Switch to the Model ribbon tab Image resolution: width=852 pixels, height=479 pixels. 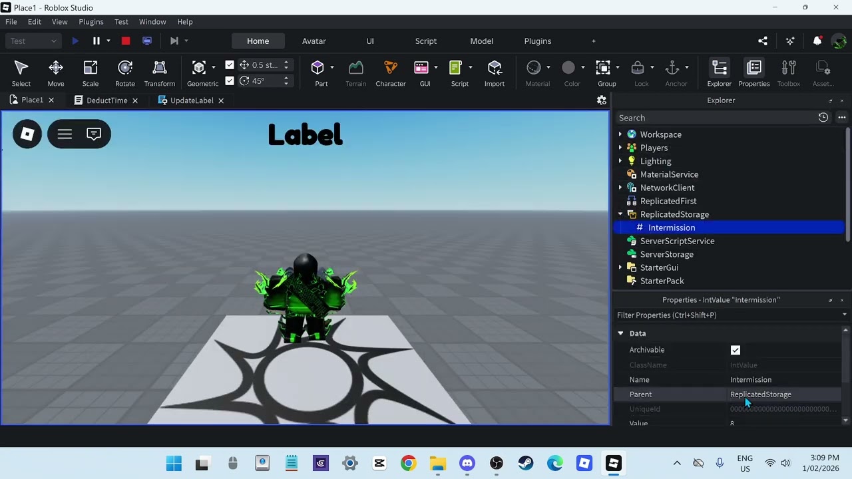pos(482,41)
